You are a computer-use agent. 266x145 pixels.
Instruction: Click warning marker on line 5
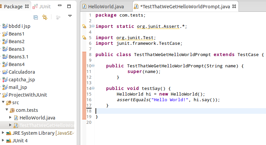(x=84, y=38)
